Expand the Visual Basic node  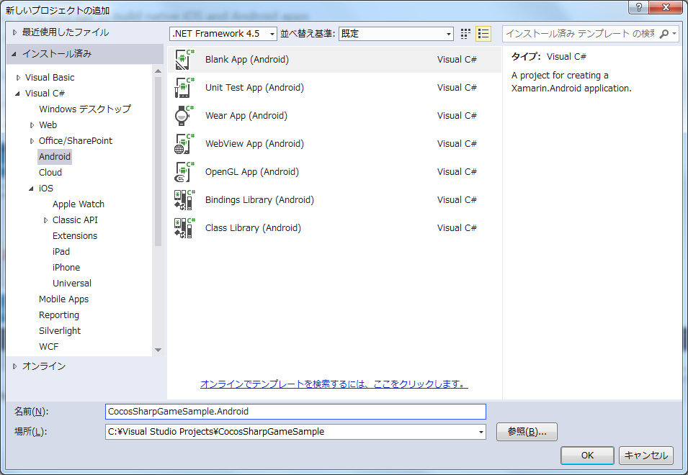click(x=18, y=78)
